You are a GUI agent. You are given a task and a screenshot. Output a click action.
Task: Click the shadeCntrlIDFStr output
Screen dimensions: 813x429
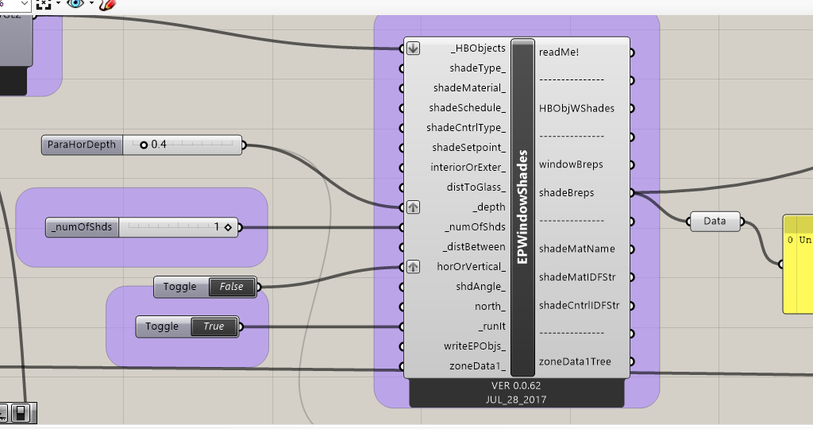(x=579, y=306)
